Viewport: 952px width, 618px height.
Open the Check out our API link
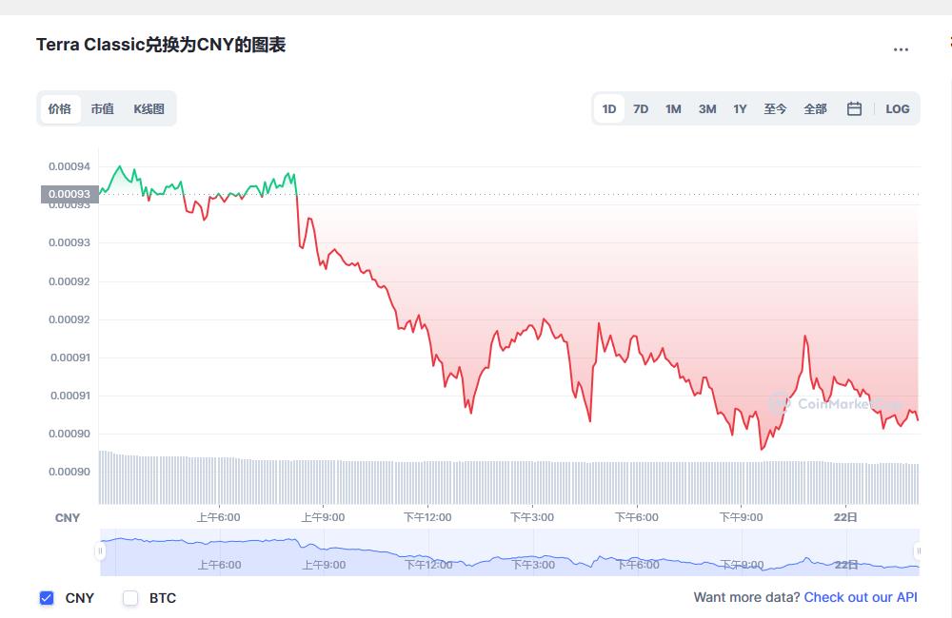click(861, 597)
